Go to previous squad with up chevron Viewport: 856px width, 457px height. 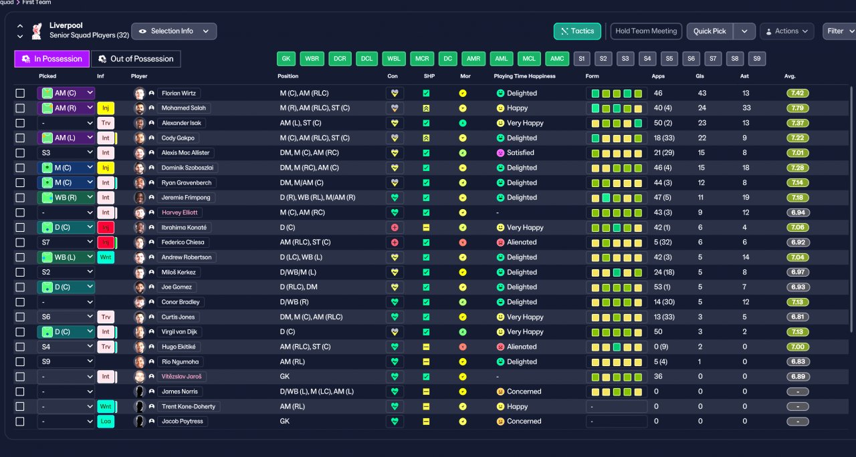coord(20,27)
